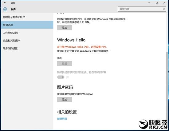Click the orange PIN requirement warning text
Viewport: 169px width, 131px height.
82,47
